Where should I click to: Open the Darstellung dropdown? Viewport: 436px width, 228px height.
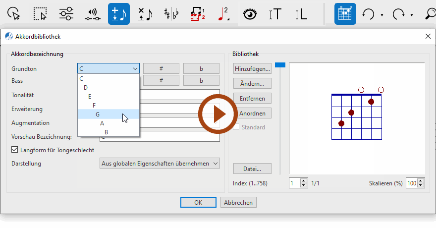(x=160, y=163)
